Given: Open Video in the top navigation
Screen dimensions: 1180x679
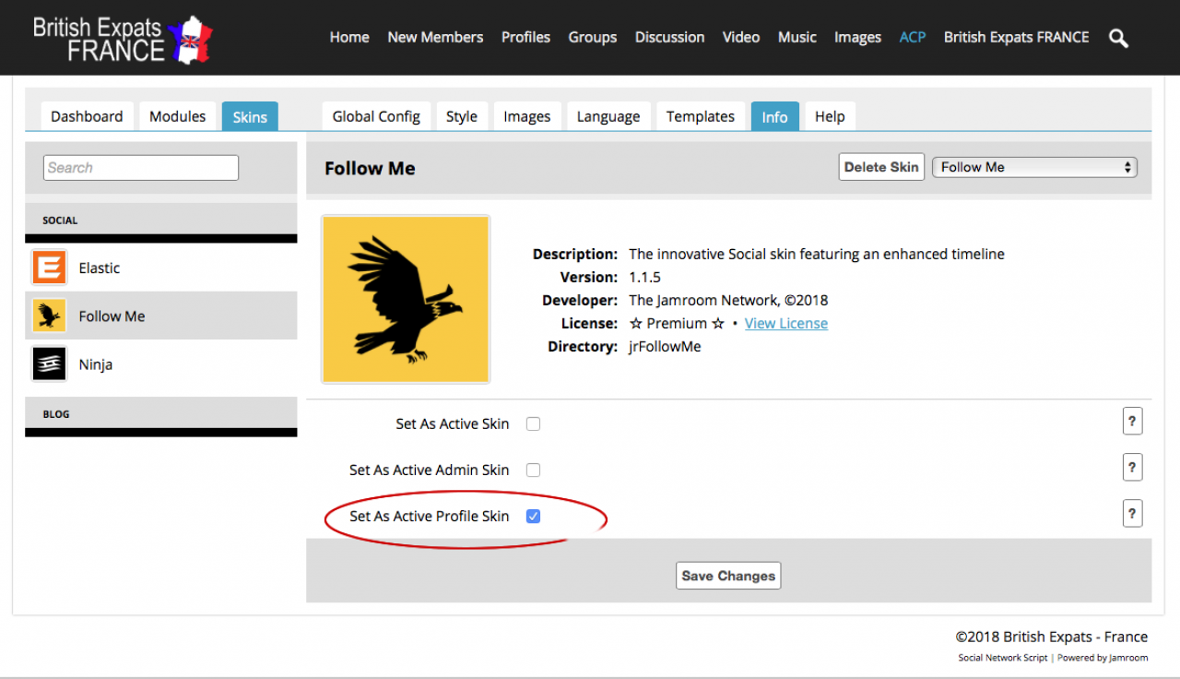Looking at the screenshot, I should pyautogui.click(x=741, y=37).
